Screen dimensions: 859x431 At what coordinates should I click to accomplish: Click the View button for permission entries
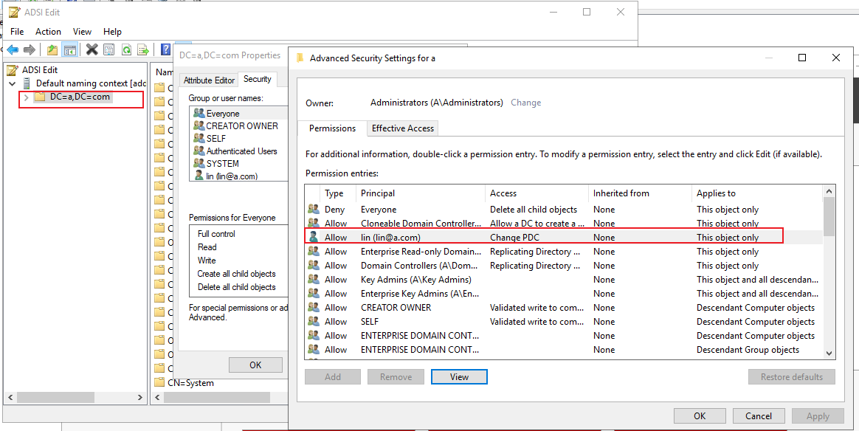coord(459,376)
